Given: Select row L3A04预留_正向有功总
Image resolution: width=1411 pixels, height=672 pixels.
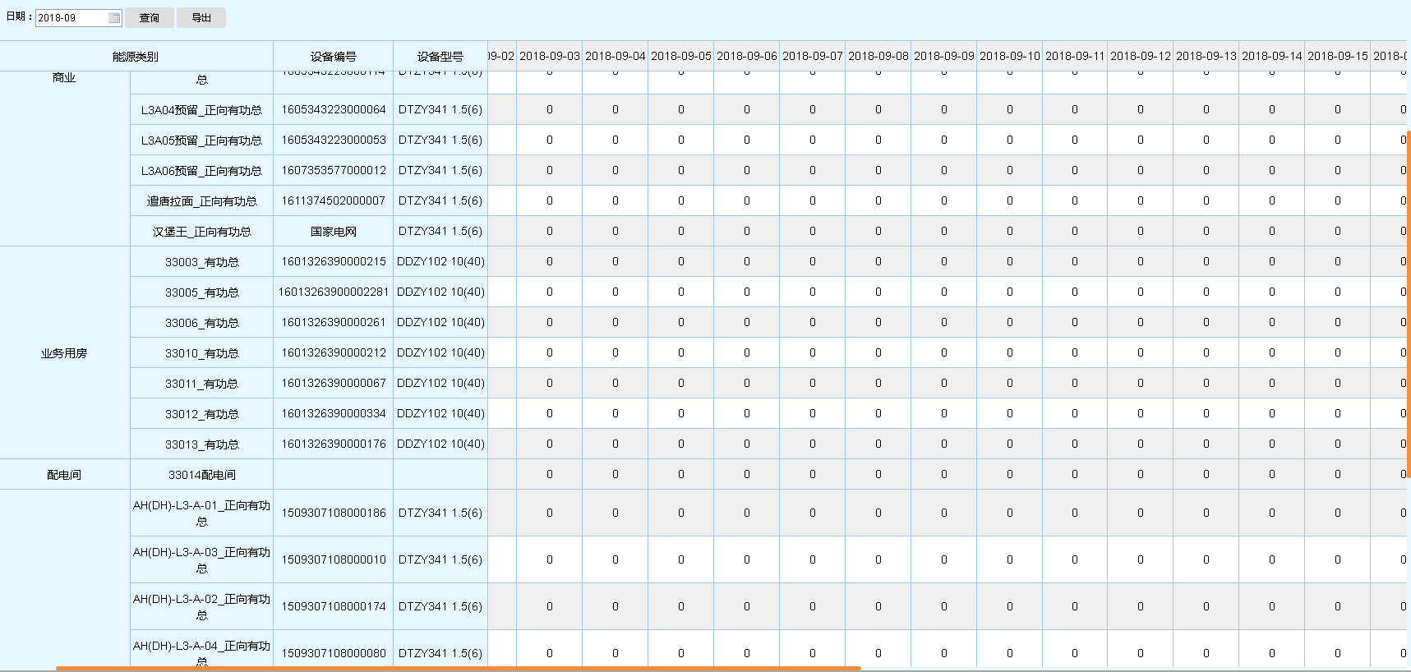Looking at the screenshot, I should pyautogui.click(x=201, y=110).
